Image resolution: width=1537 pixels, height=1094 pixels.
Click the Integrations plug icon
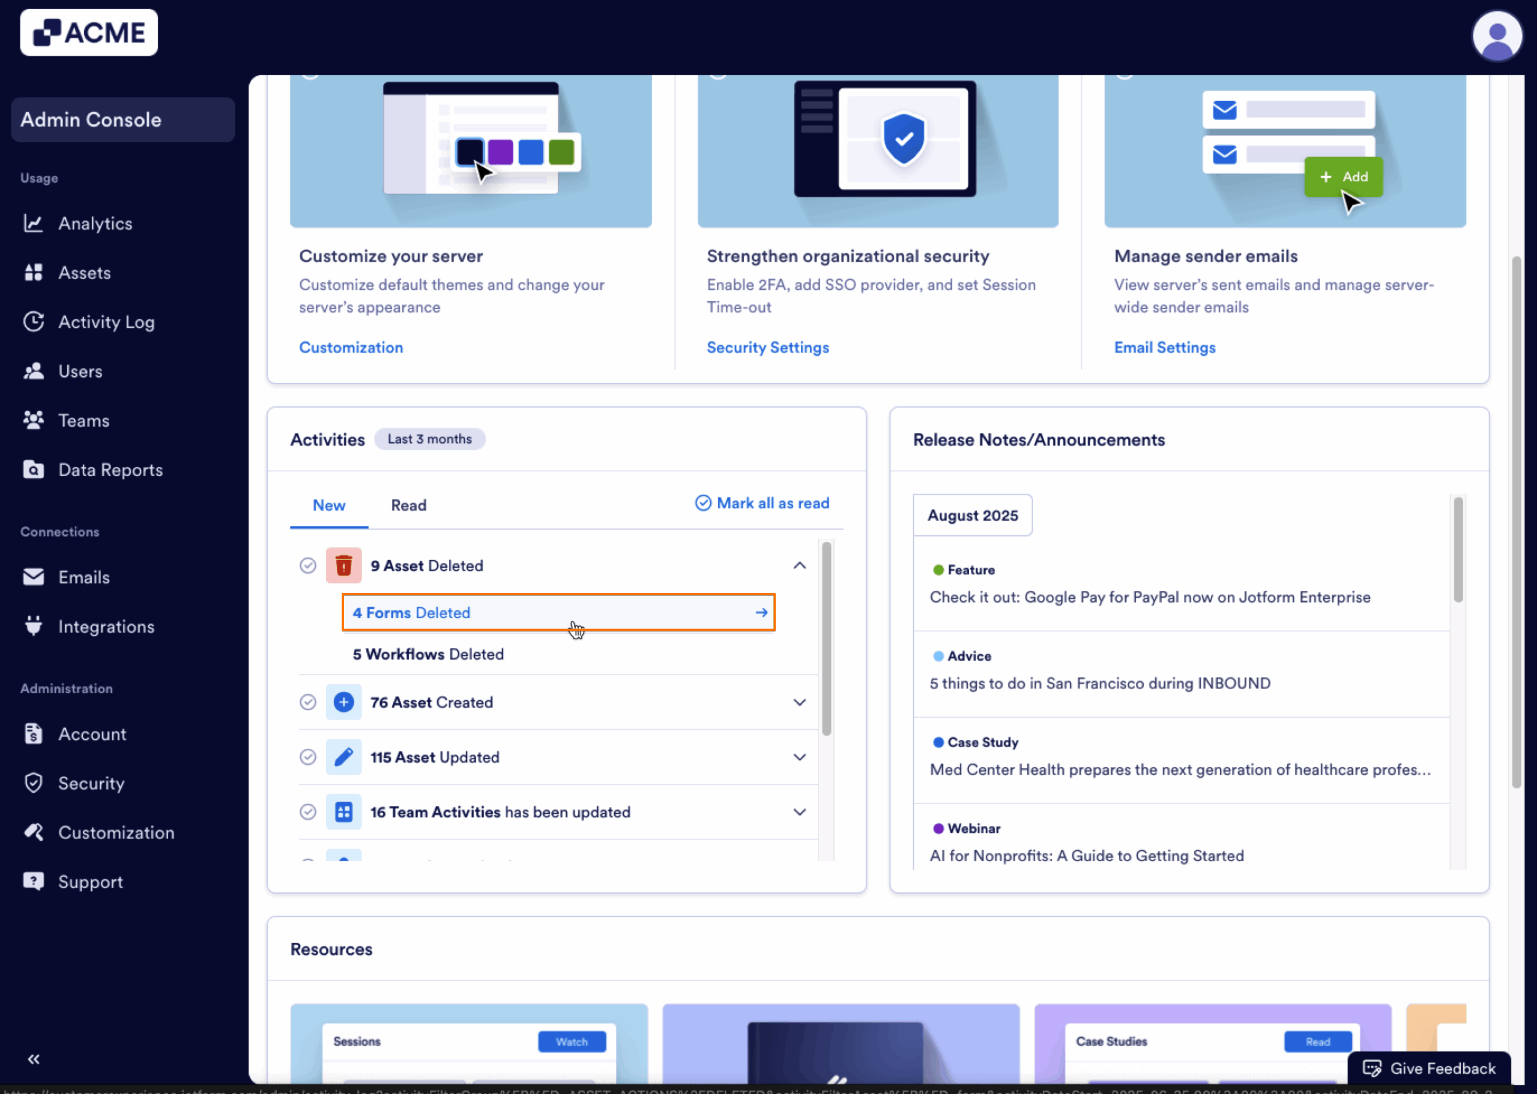[x=33, y=626]
